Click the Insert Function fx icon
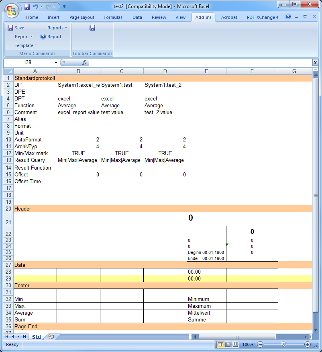322x352 pixels. coord(85,63)
